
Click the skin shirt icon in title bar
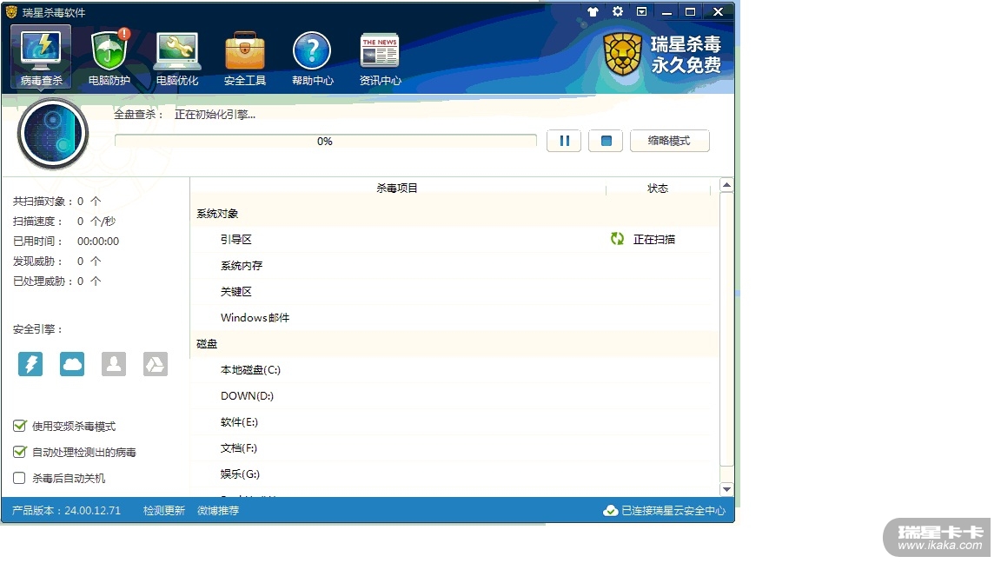[593, 12]
